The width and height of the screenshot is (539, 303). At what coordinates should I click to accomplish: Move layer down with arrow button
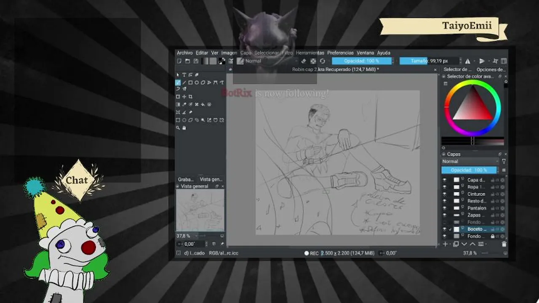tap(464, 244)
